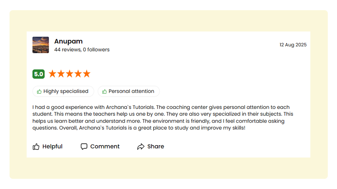Click the thumbs-up icon in Personal attention tag
This screenshot has width=337, height=189.
pyautogui.click(x=104, y=92)
